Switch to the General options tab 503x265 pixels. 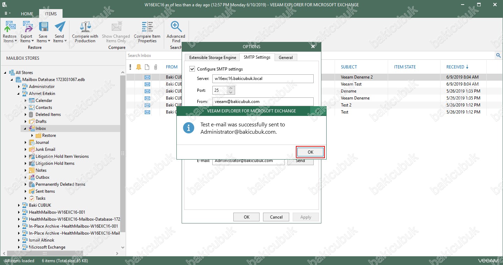point(285,58)
